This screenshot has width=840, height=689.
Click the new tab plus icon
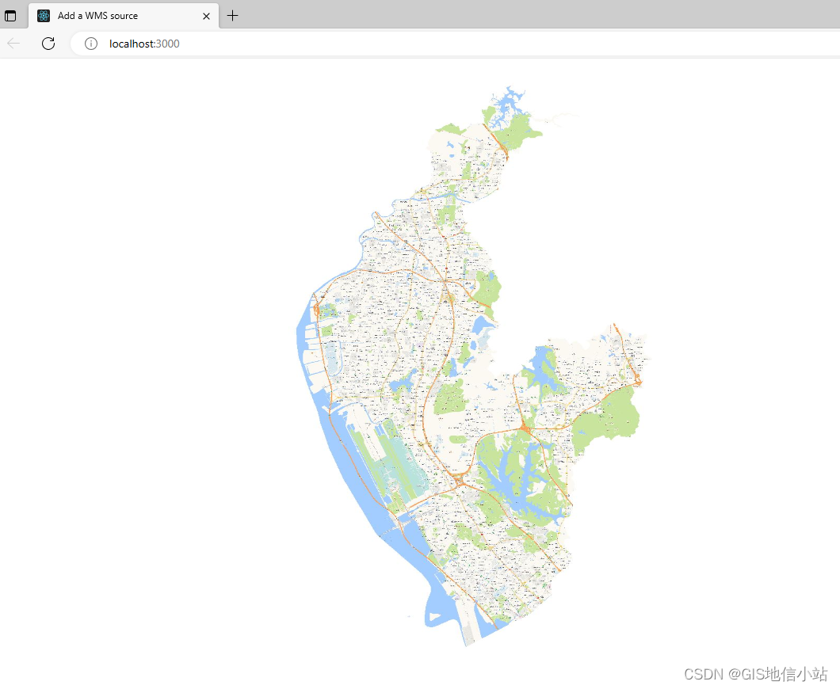point(232,15)
